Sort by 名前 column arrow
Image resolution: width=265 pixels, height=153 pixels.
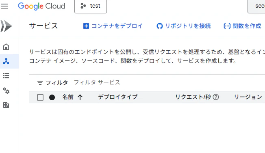coord(80,97)
